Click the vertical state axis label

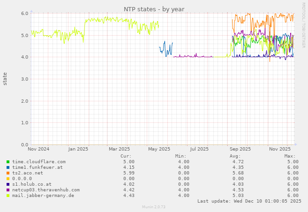(5, 79)
